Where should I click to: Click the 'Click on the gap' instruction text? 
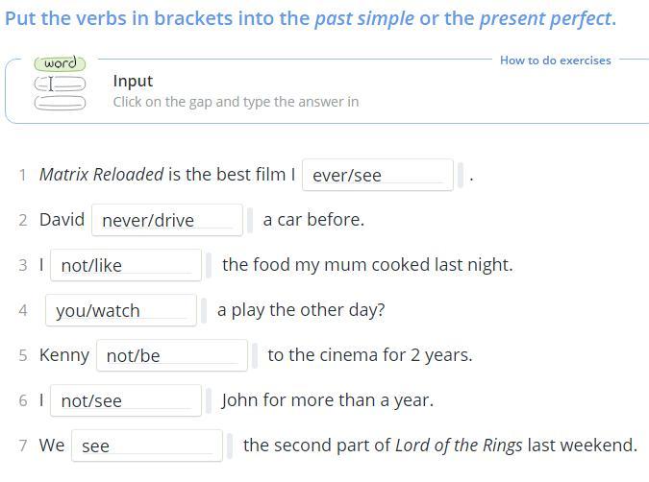[236, 102]
